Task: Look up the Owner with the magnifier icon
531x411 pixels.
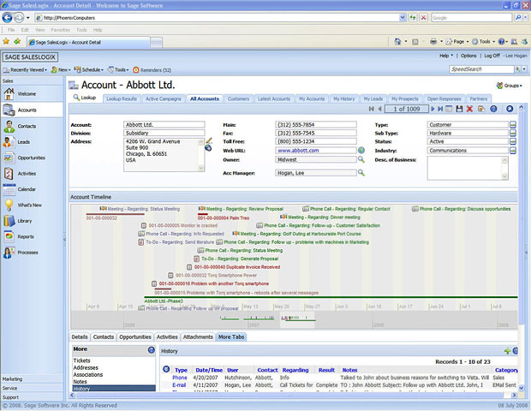Action: pos(361,159)
